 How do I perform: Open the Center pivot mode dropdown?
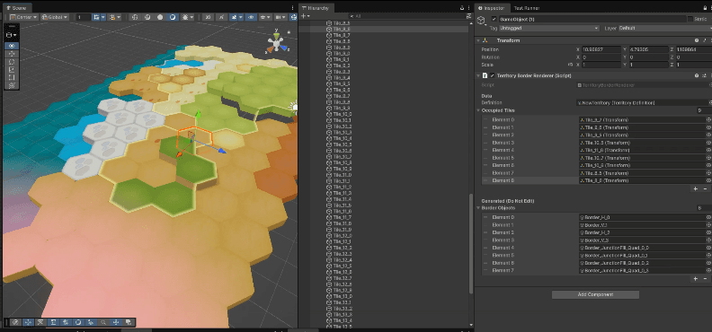coord(24,17)
